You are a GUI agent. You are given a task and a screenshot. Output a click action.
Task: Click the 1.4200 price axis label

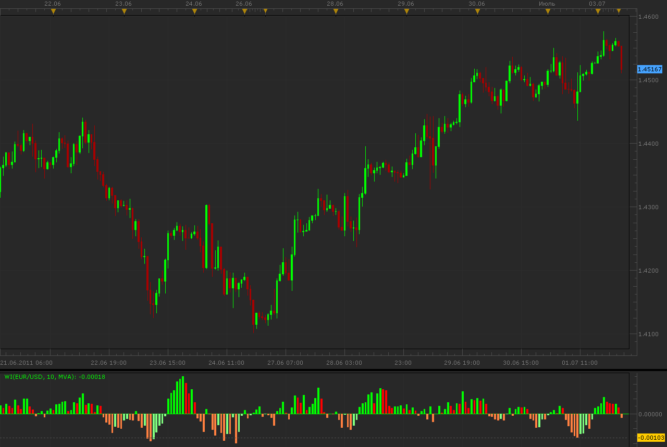[x=649, y=271]
